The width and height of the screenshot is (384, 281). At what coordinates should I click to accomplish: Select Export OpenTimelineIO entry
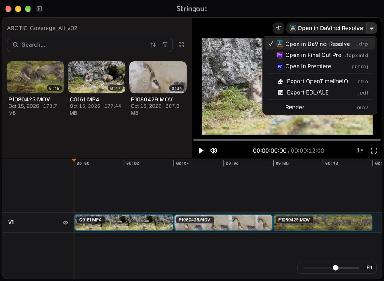319,81
